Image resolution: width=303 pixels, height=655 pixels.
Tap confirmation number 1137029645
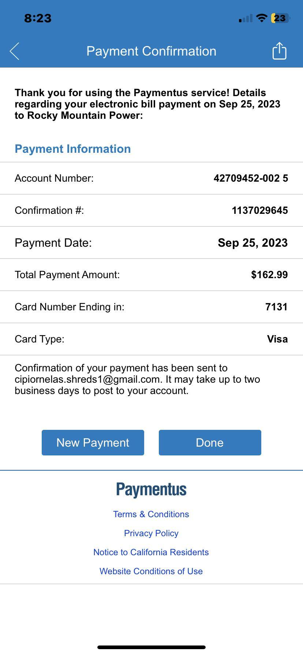click(259, 211)
